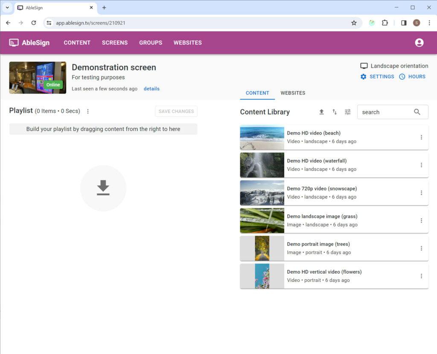Click the sort arrows icon in Content Library
Viewport: 437px width, 354px height.
335,112
